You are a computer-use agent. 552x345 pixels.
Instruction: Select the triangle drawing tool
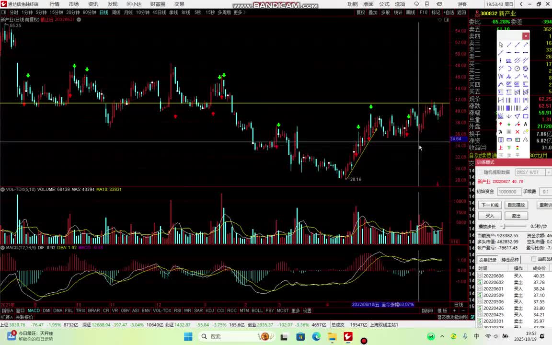517,116
